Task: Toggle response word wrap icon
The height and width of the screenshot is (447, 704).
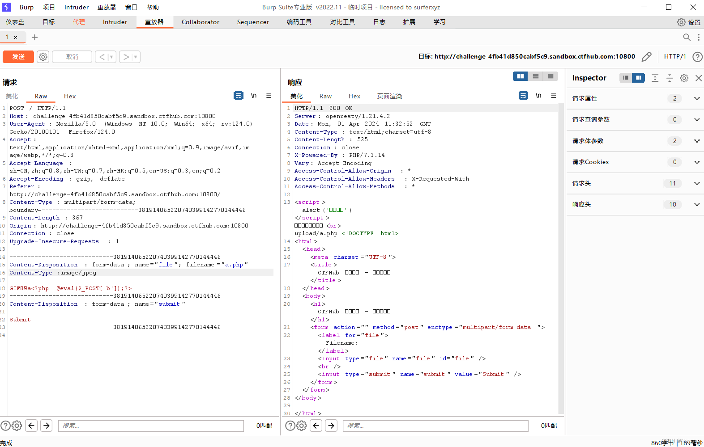Action: [523, 95]
